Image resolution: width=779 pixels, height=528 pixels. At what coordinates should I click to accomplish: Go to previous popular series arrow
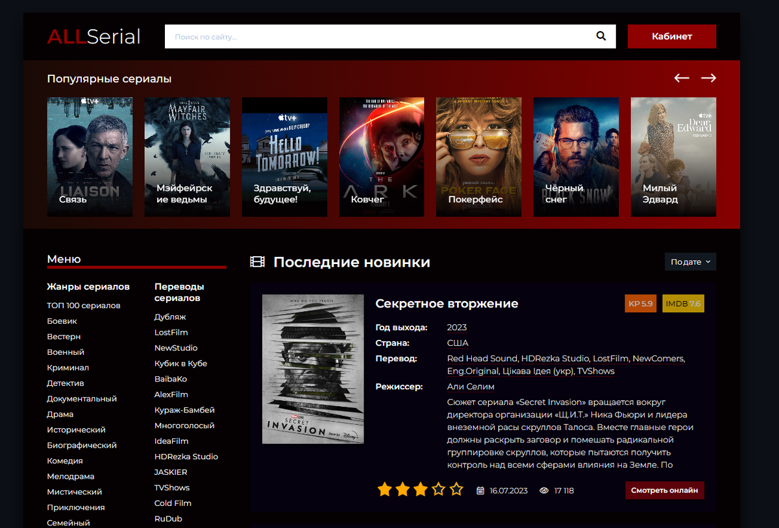[682, 78]
